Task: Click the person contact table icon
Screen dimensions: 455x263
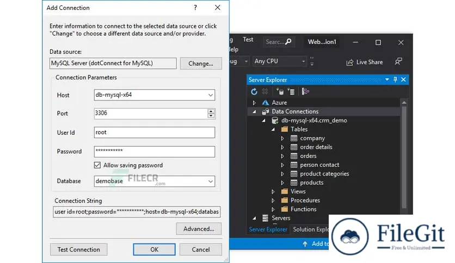Action: (294, 165)
